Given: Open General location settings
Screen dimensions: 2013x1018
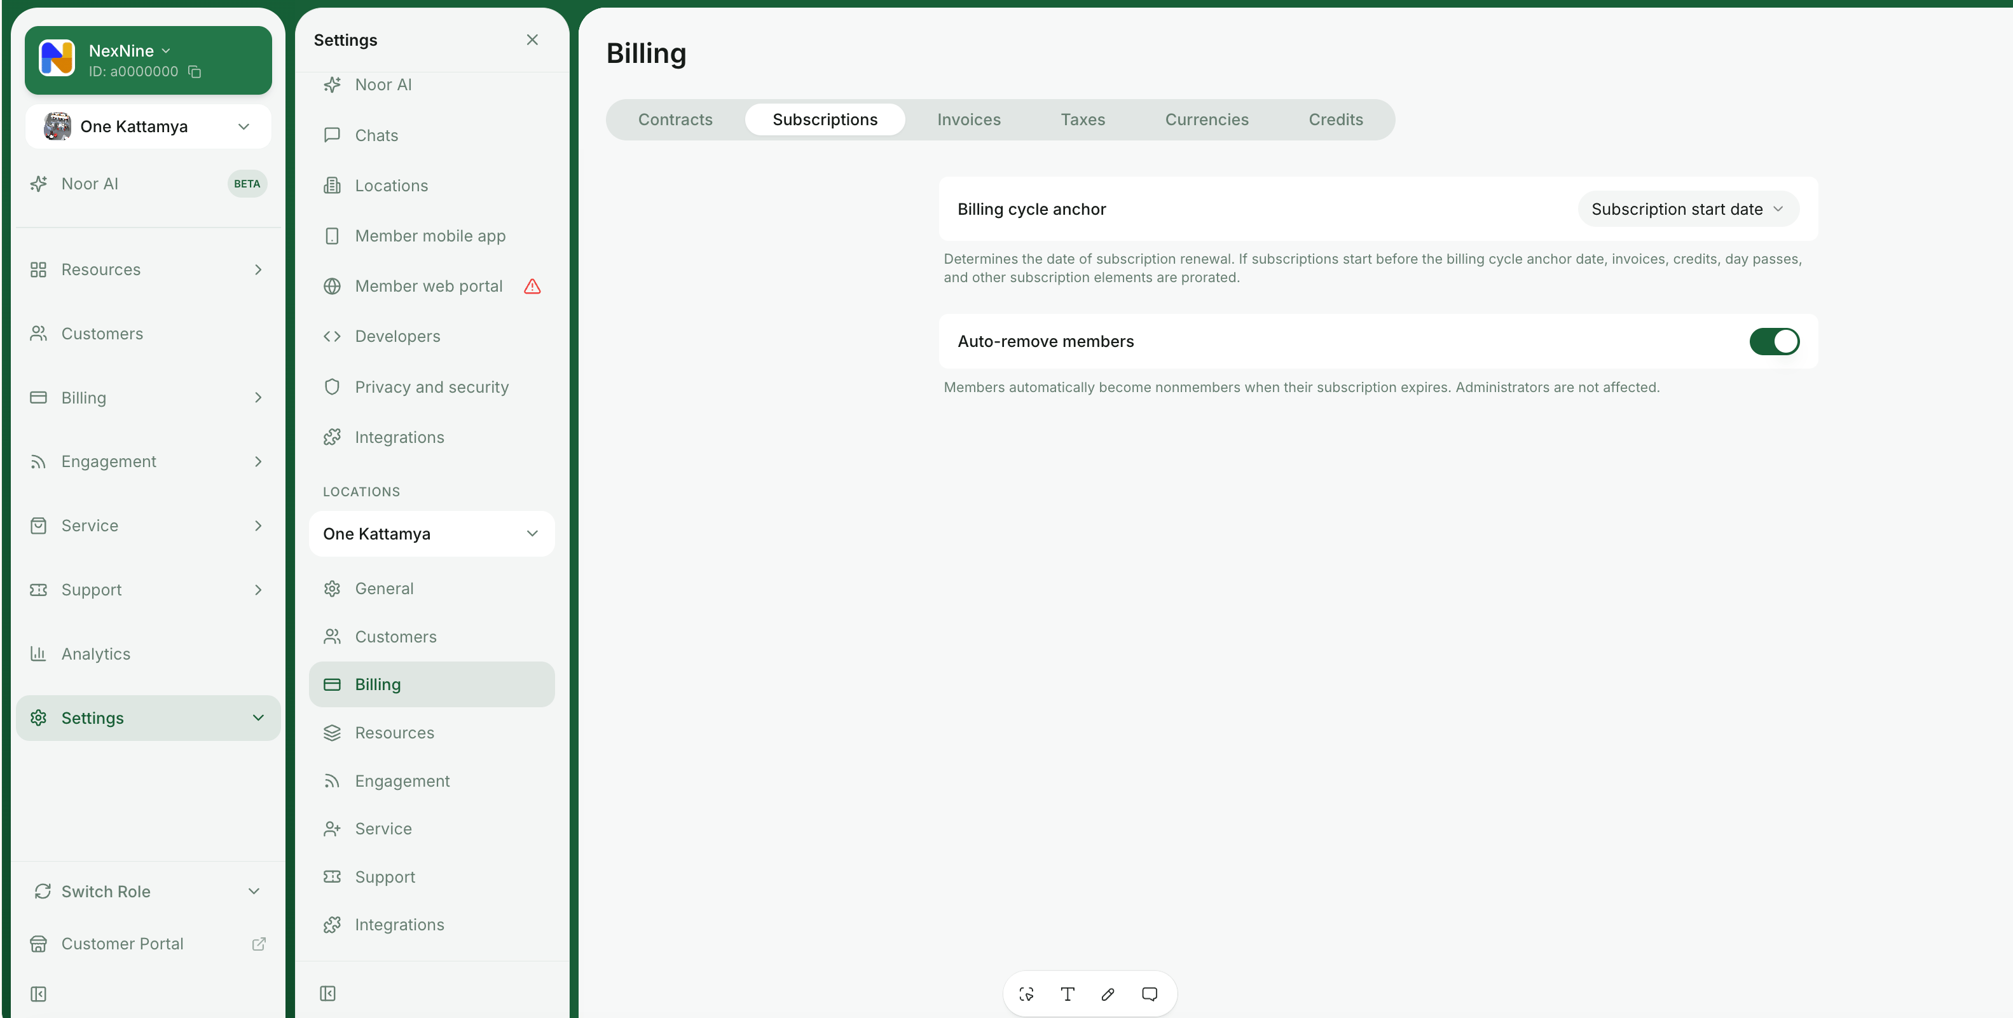Looking at the screenshot, I should pyautogui.click(x=431, y=588).
